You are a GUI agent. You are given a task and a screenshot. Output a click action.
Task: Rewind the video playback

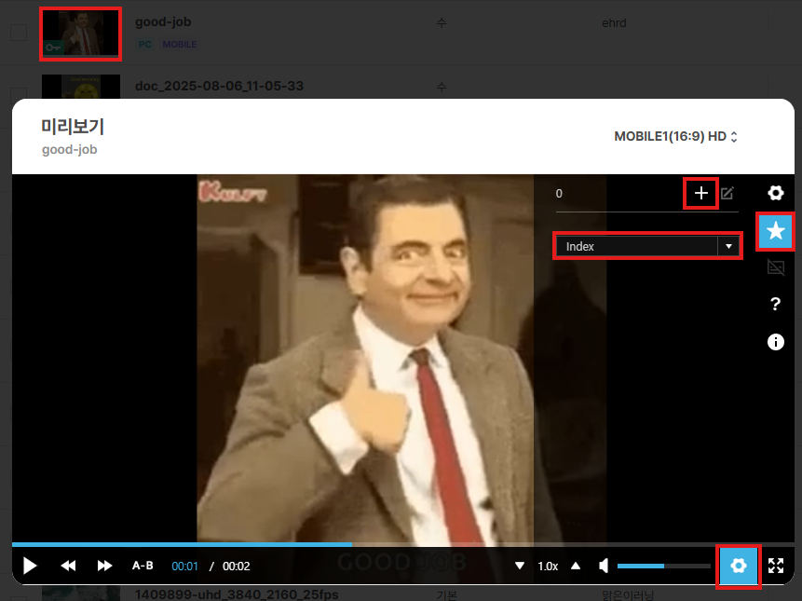[68, 566]
